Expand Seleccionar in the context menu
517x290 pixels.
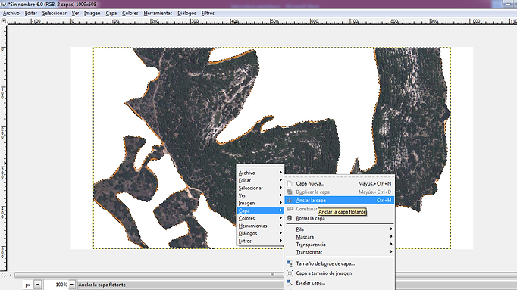(260, 188)
